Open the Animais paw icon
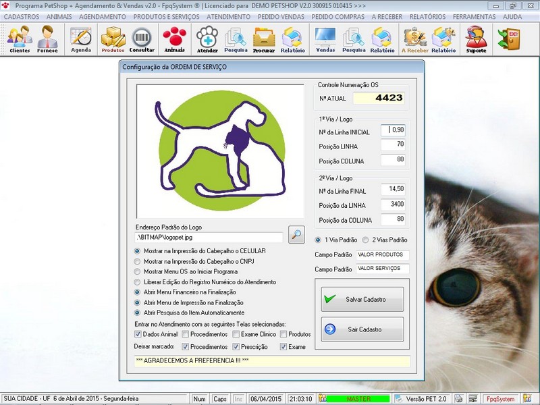This screenshot has height=405, width=540. tap(175, 39)
